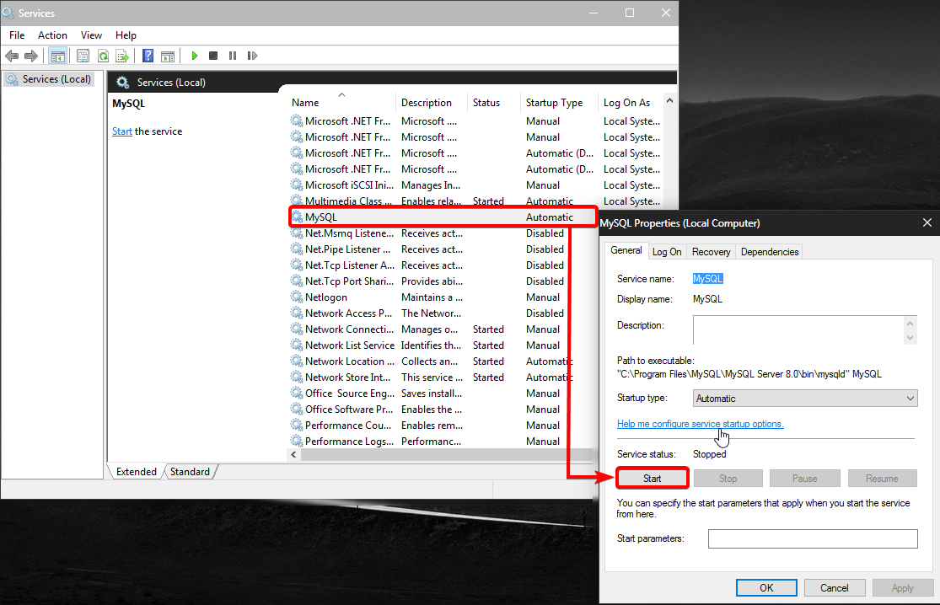Click the Description box scroll down arrow
This screenshot has width=940, height=605.
click(x=910, y=338)
